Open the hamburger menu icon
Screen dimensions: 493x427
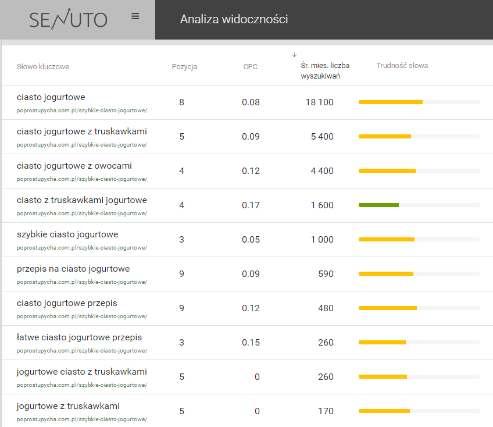(x=135, y=16)
